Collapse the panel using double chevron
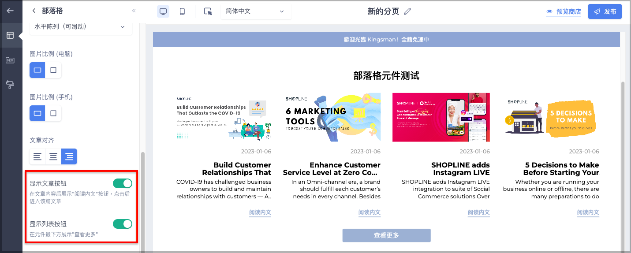Screen dimensions: 631x253 click(134, 11)
